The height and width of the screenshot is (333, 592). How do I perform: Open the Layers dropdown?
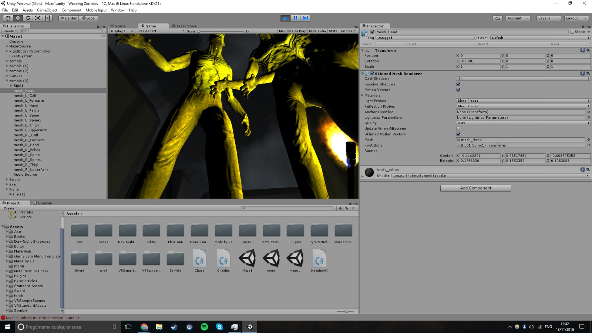click(x=549, y=18)
